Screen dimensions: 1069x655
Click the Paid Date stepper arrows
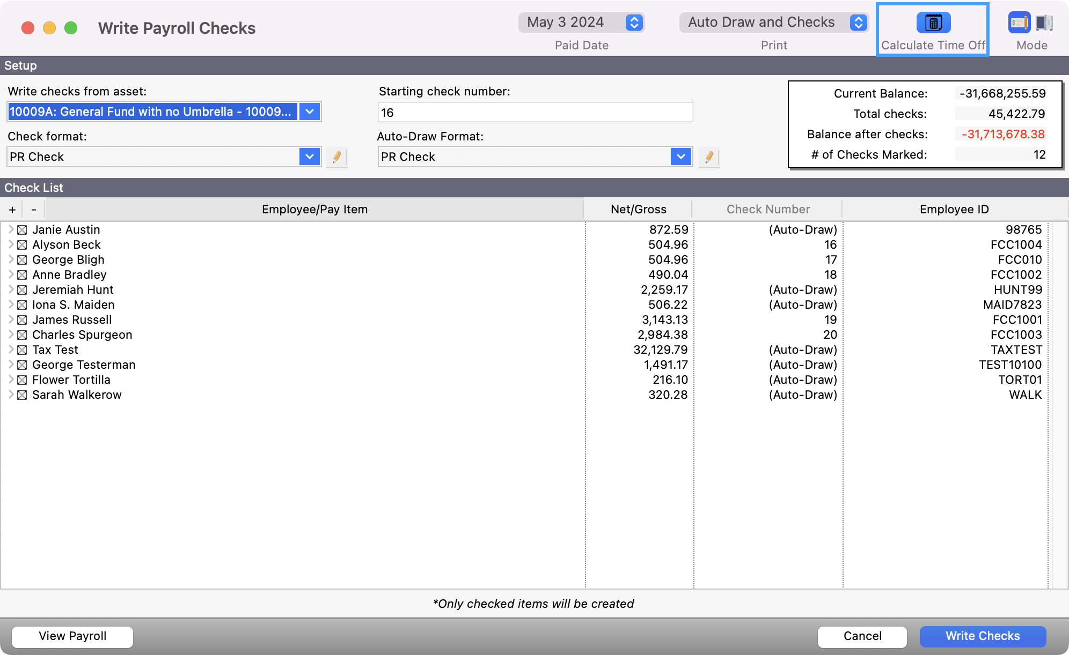tap(634, 23)
